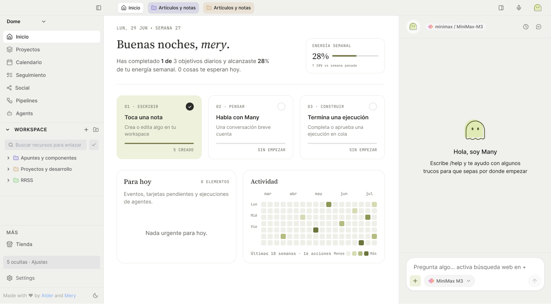Image resolution: width=551 pixels, height=304 pixels.
Task: Toggle the right panel layout icon
Action: [501, 8]
